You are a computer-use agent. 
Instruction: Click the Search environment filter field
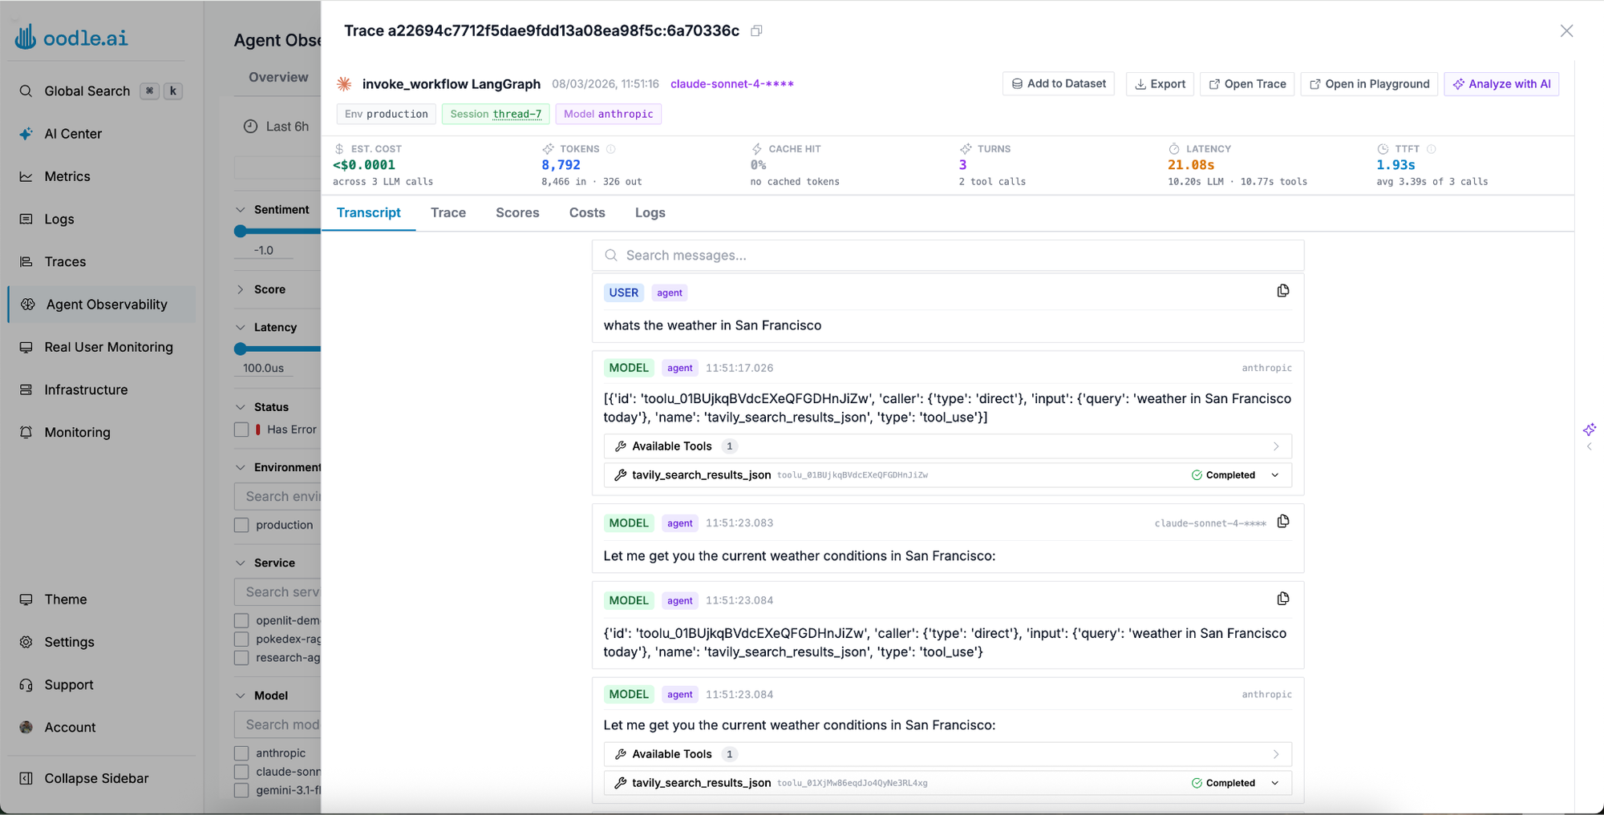[x=277, y=496]
